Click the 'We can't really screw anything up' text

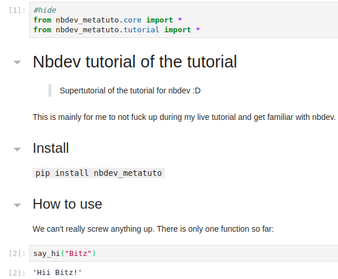pyautogui.click(x=153, y=229)
